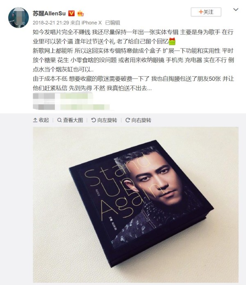Follow the user with +关注 button

pyautogui.click(x=206, y=12)
